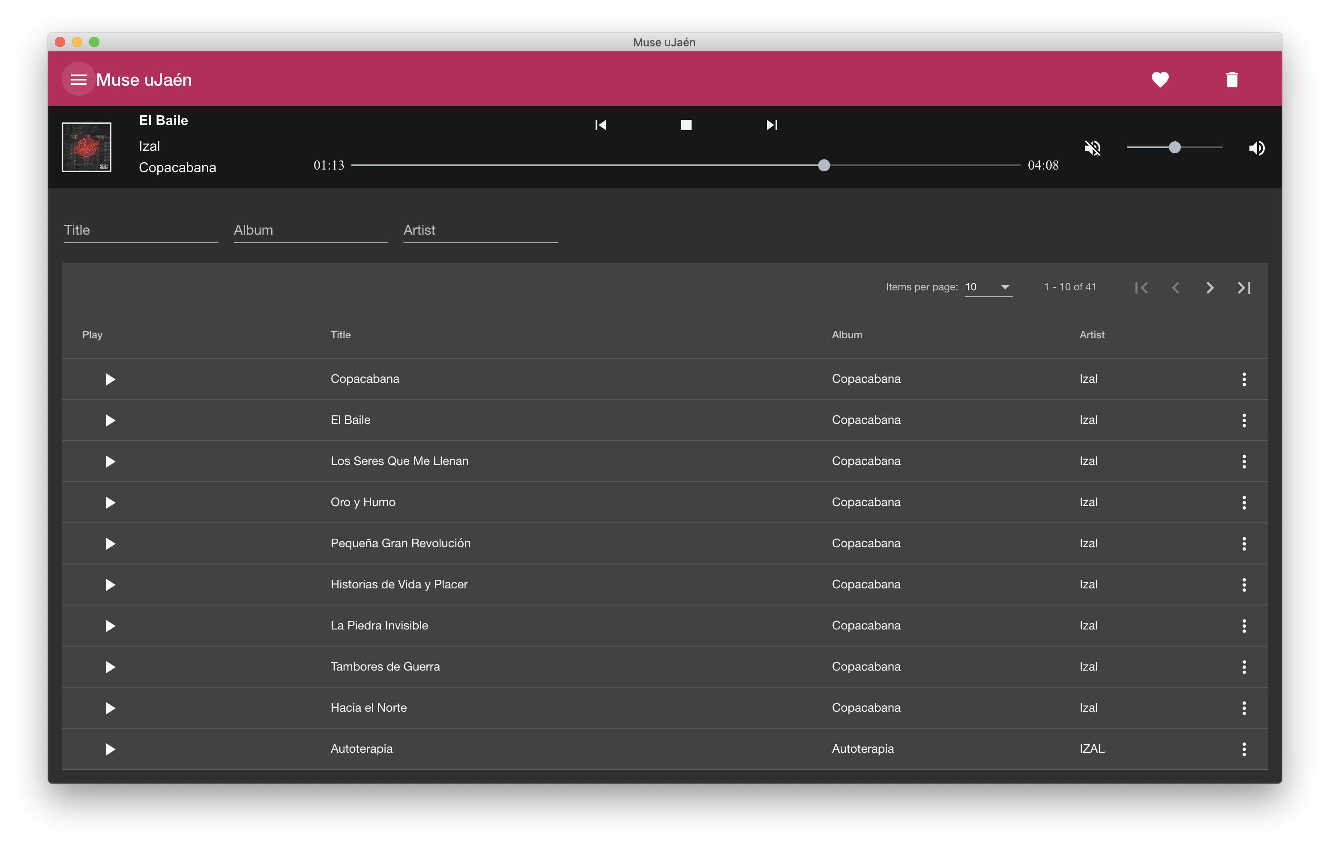Viewport: 1330px width, 847px height.
Task: Focus the Album filter input field
Action: point(310,230)
